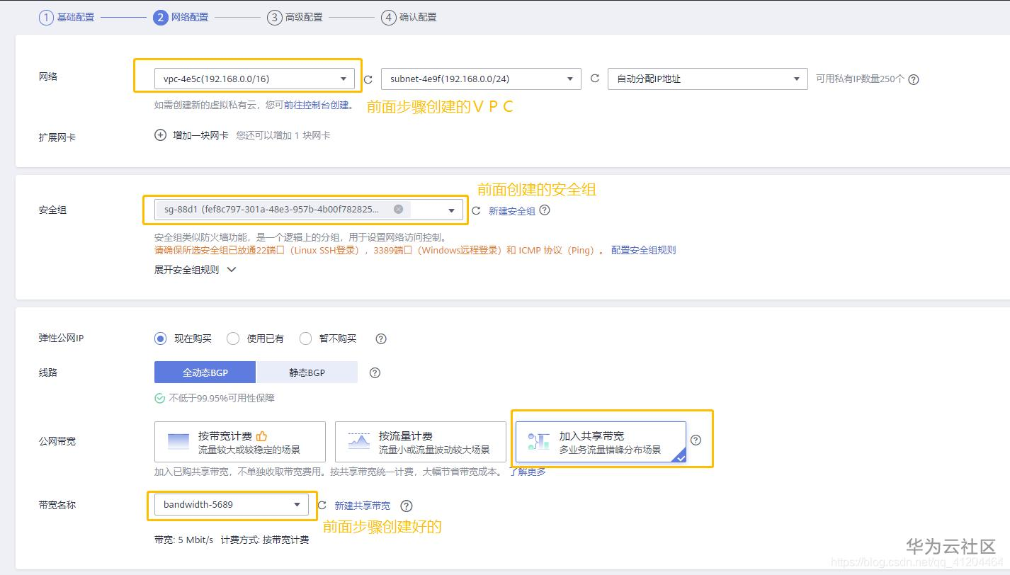
Task: Refresh the bandwidth name list
Action: click(x=322, y=506)
